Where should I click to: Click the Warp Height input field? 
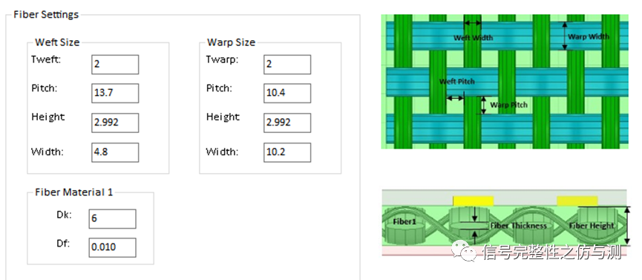287,123
